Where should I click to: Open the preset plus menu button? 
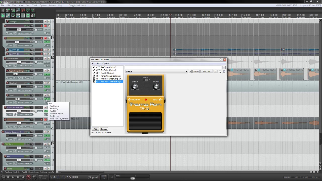(x=190, y=72)
